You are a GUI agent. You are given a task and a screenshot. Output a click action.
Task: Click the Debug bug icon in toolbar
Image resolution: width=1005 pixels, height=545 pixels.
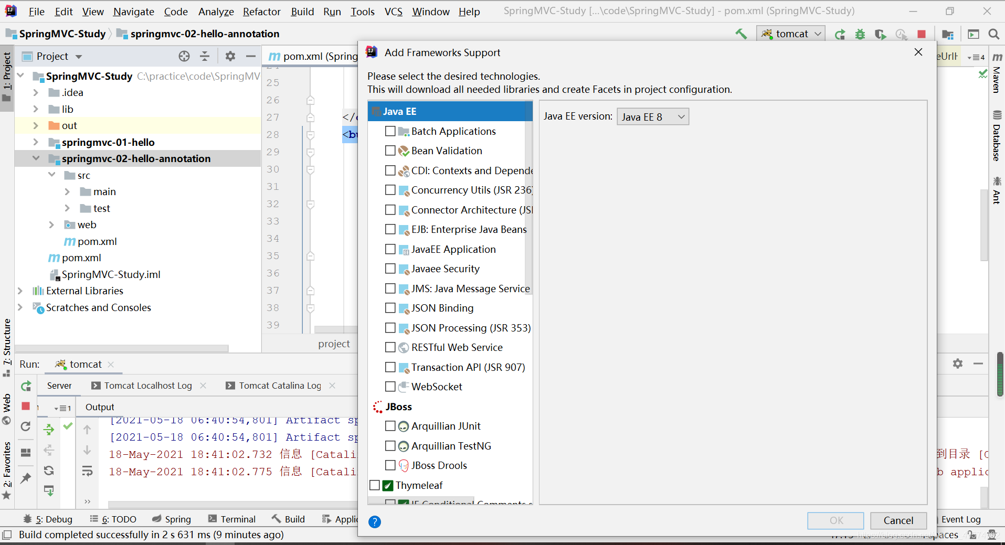click(860, 34)
